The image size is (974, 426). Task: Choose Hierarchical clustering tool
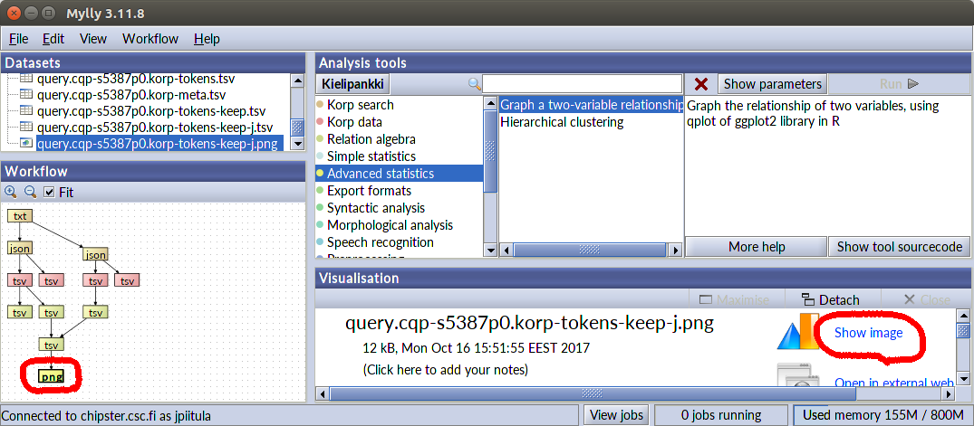point(562,122)
